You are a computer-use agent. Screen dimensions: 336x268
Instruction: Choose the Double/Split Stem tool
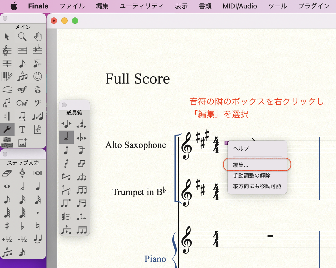(x=82, y=164)
